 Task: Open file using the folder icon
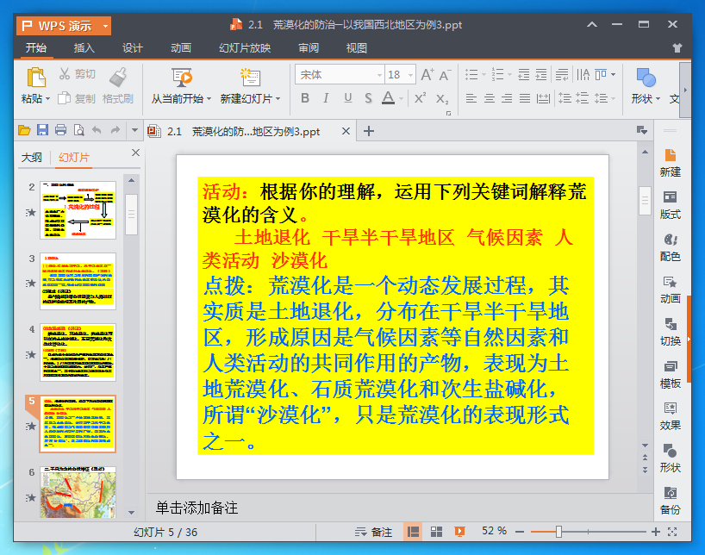[x=24, y=130]
